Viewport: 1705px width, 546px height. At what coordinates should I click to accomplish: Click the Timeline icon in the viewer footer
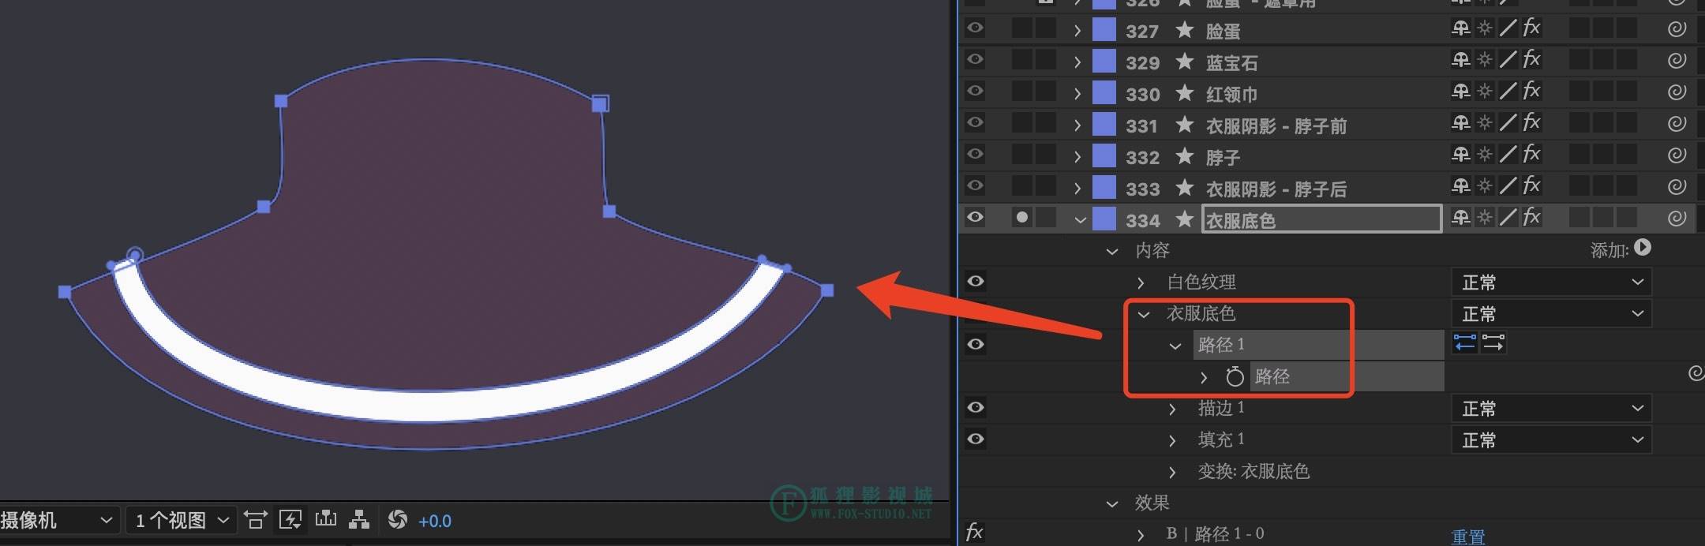coord(325,519)
